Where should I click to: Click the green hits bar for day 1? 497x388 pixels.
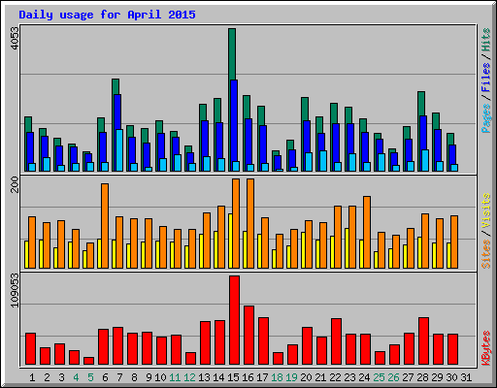coord(28,124)
